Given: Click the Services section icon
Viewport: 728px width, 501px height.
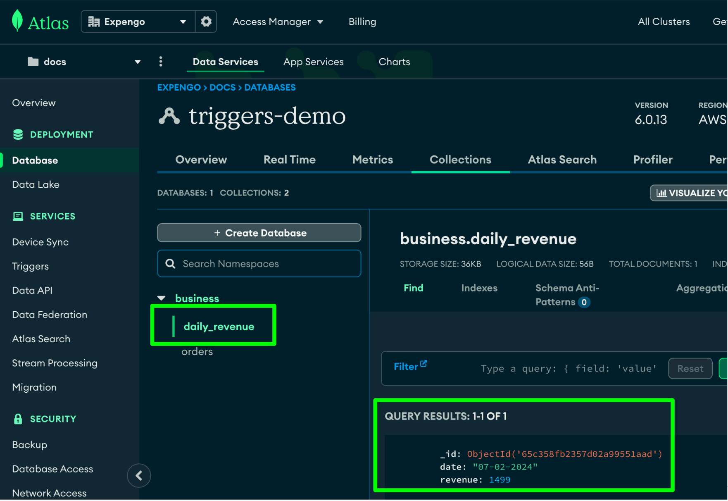Looking at the screenshot, I should [18, 216].
